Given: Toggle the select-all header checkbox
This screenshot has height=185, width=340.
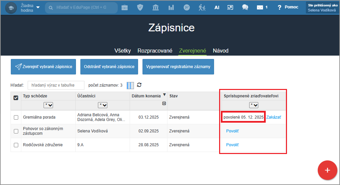Looking at the screenshot, I should [x=16, y=98].
